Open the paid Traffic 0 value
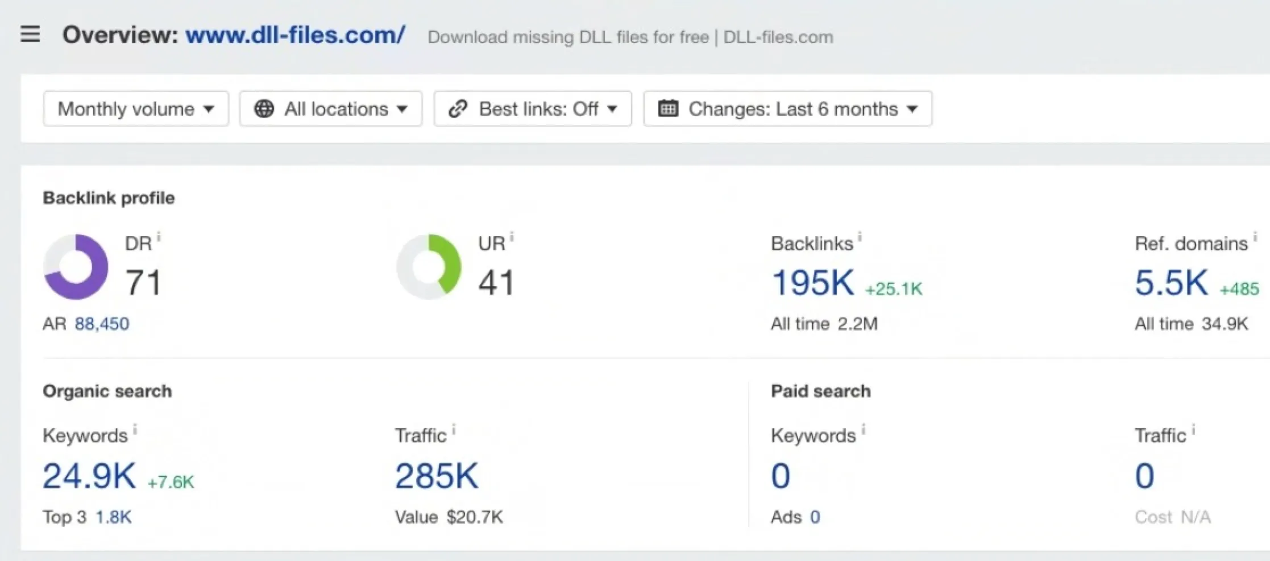Viewport: 1270px width, 561px height. [1144, 476]
